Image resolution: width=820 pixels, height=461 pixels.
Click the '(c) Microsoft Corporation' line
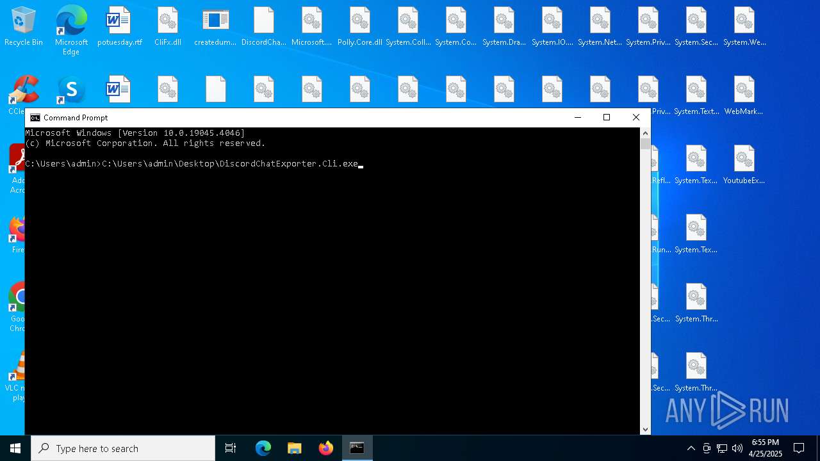coord(145,143)
